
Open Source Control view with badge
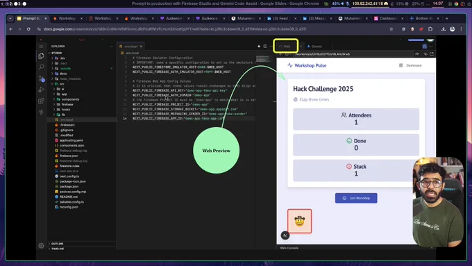(x=41, y=78)
